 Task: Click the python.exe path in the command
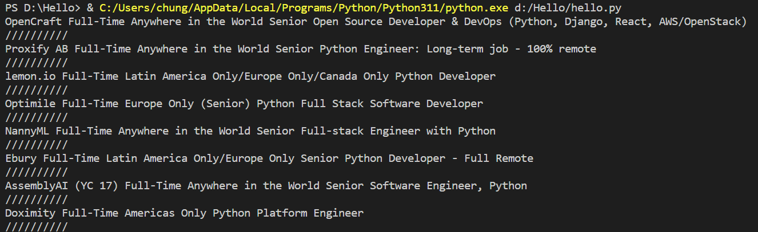click(x=304, y=8)
